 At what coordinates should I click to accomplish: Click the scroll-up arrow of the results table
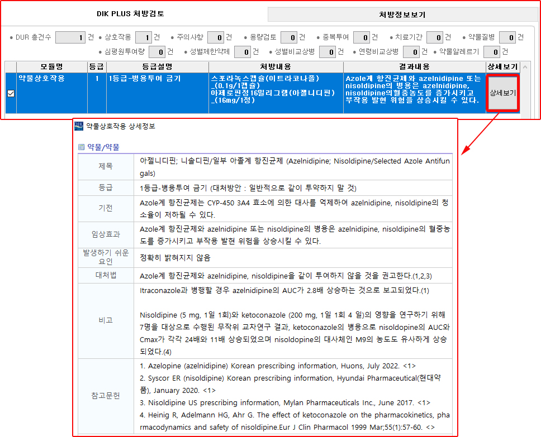pos(525,67)
